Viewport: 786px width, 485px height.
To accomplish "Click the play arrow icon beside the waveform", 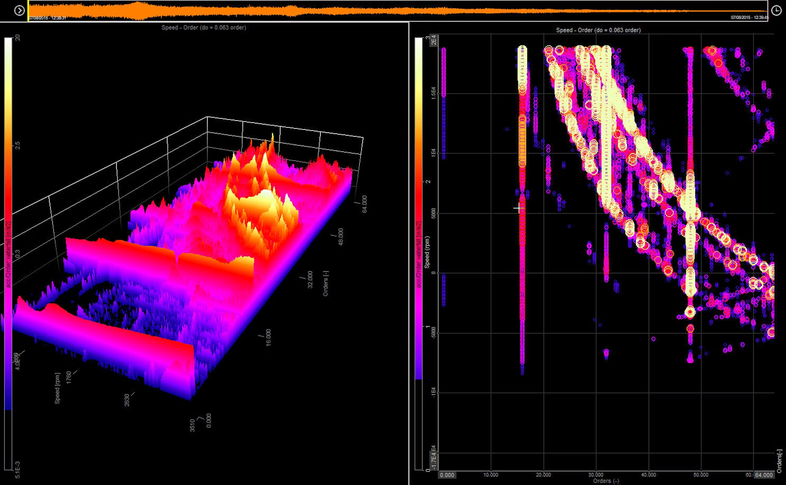I will [19, 10].
